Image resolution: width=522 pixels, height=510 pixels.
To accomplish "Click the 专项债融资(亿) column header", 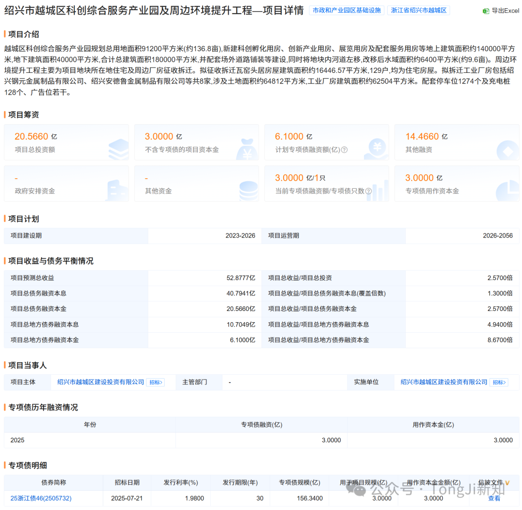I will pos(261,425).
